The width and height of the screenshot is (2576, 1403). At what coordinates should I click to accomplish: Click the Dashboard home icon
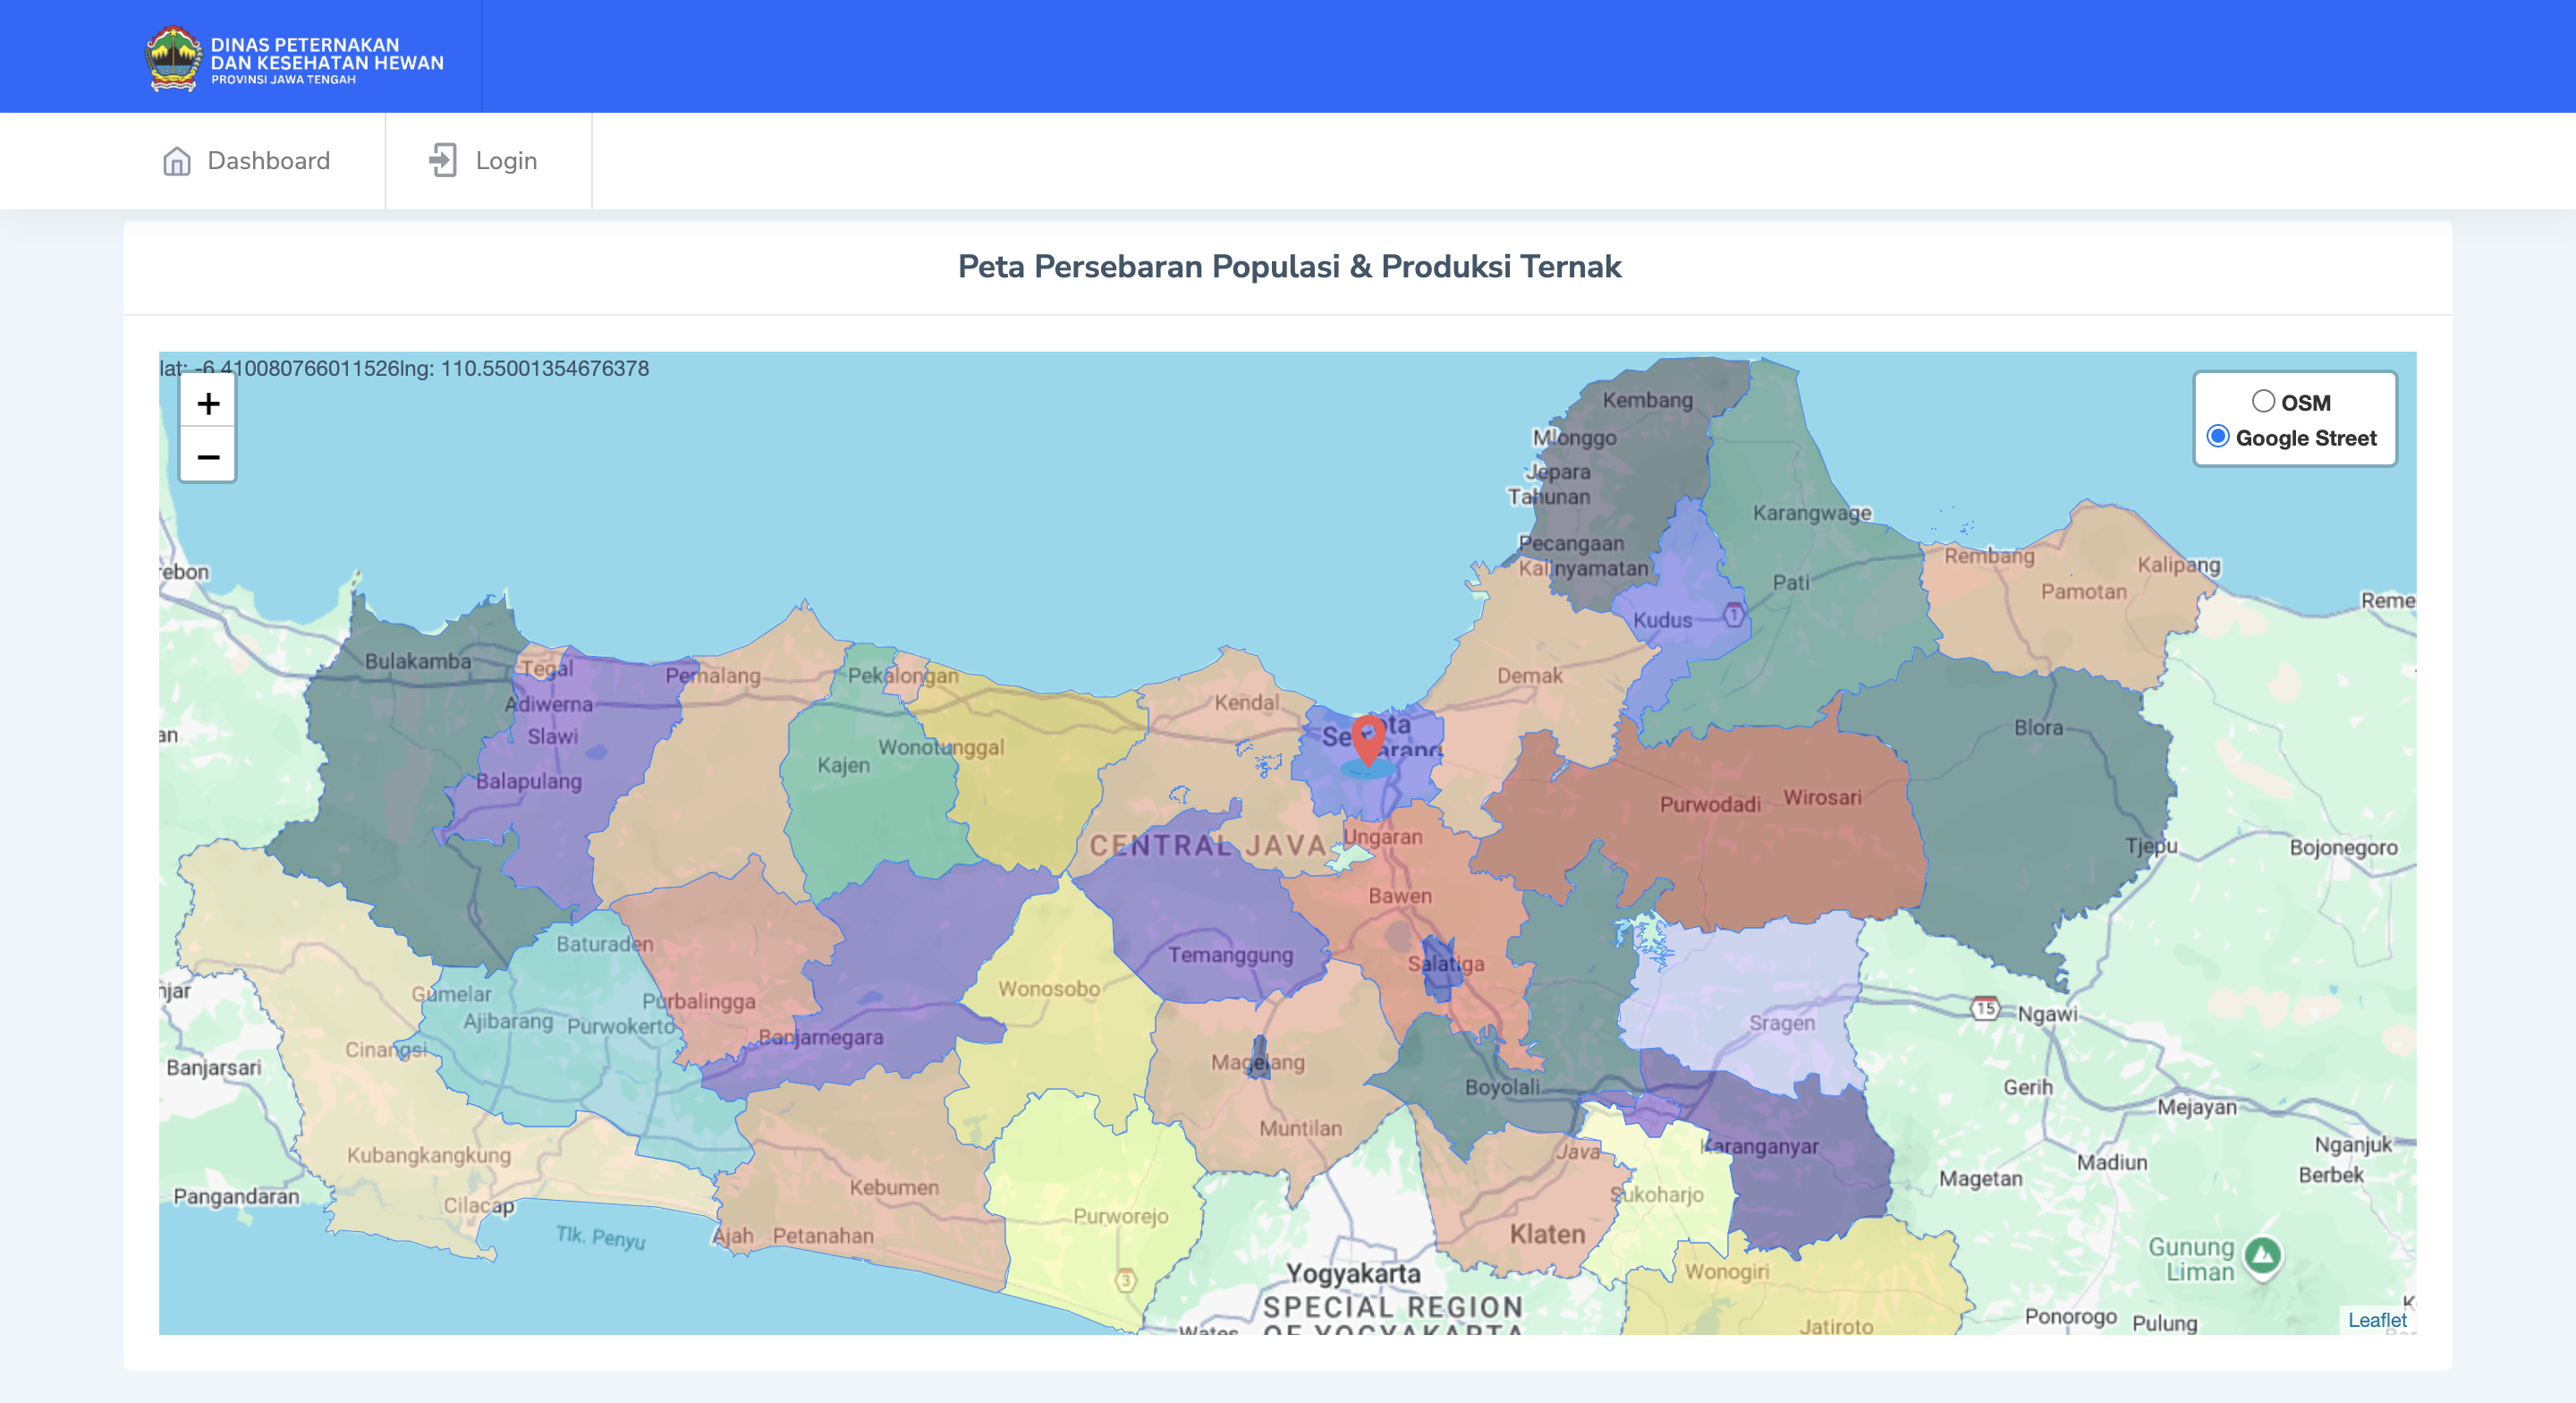click(x=177, y=161)
